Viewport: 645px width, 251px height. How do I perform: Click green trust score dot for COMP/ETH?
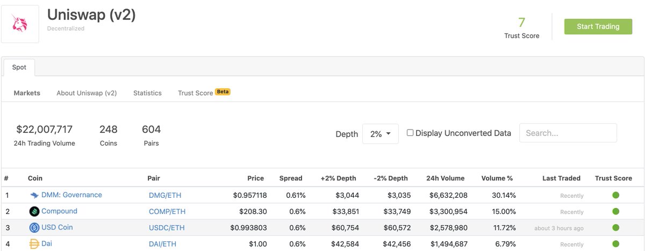616,211
